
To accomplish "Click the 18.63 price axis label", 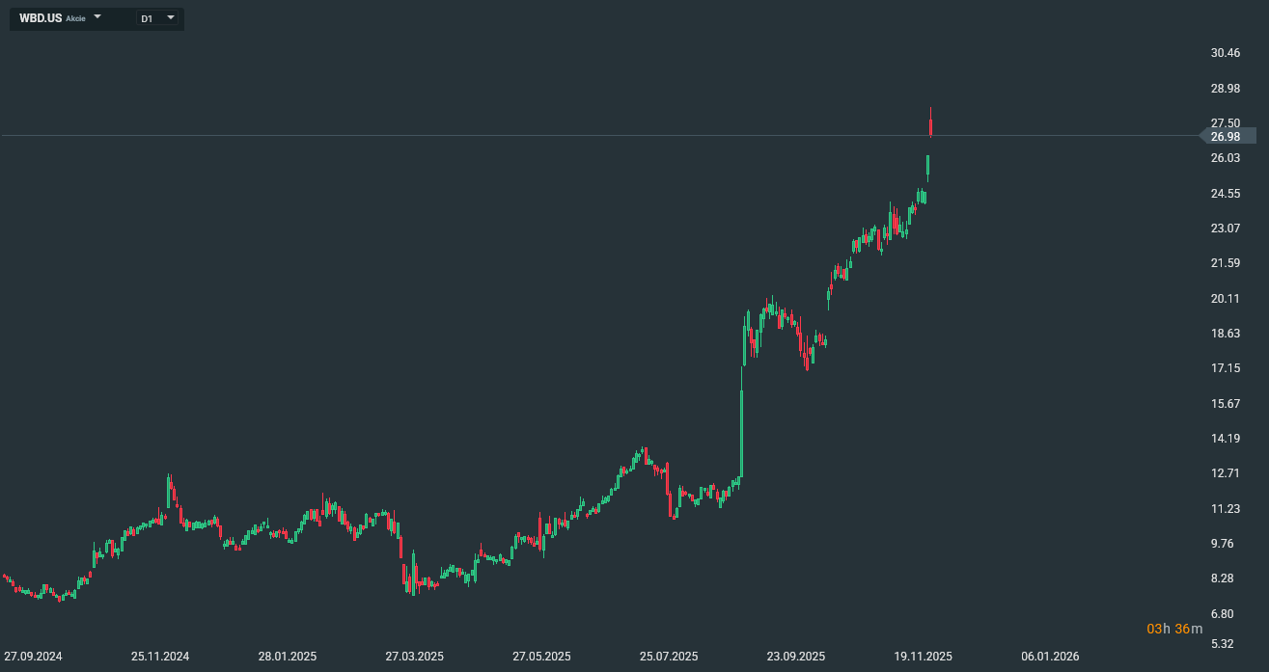I will tap(1226, 334).
